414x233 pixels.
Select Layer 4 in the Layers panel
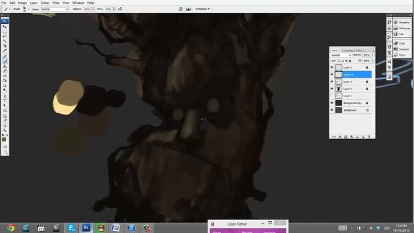click(x=353, y=82)
